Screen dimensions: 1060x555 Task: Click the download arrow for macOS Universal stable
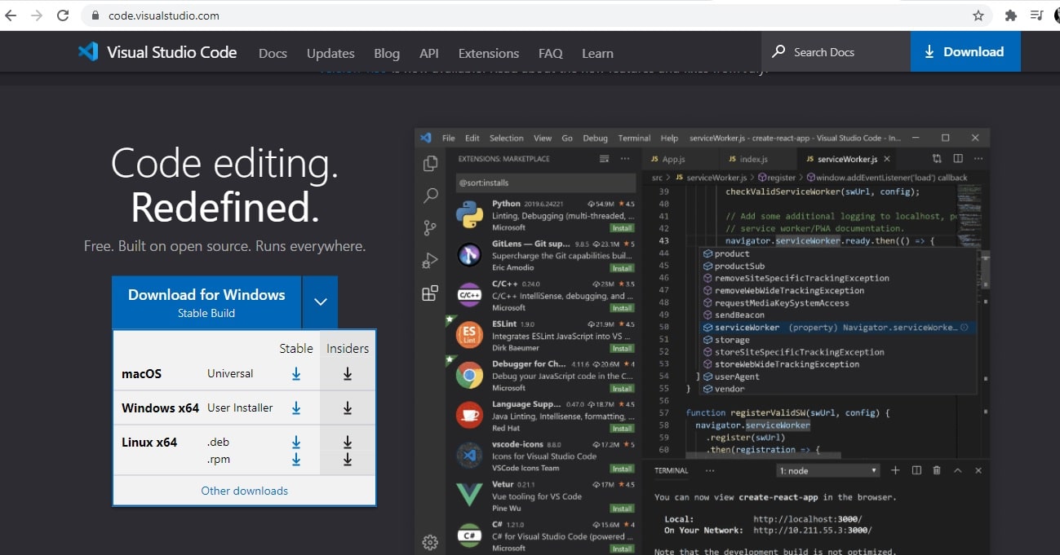[x=295, y=373]
